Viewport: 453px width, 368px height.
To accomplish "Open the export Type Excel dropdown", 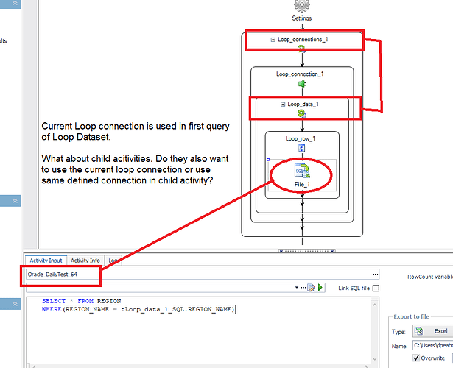I will [x=432, y=331].
